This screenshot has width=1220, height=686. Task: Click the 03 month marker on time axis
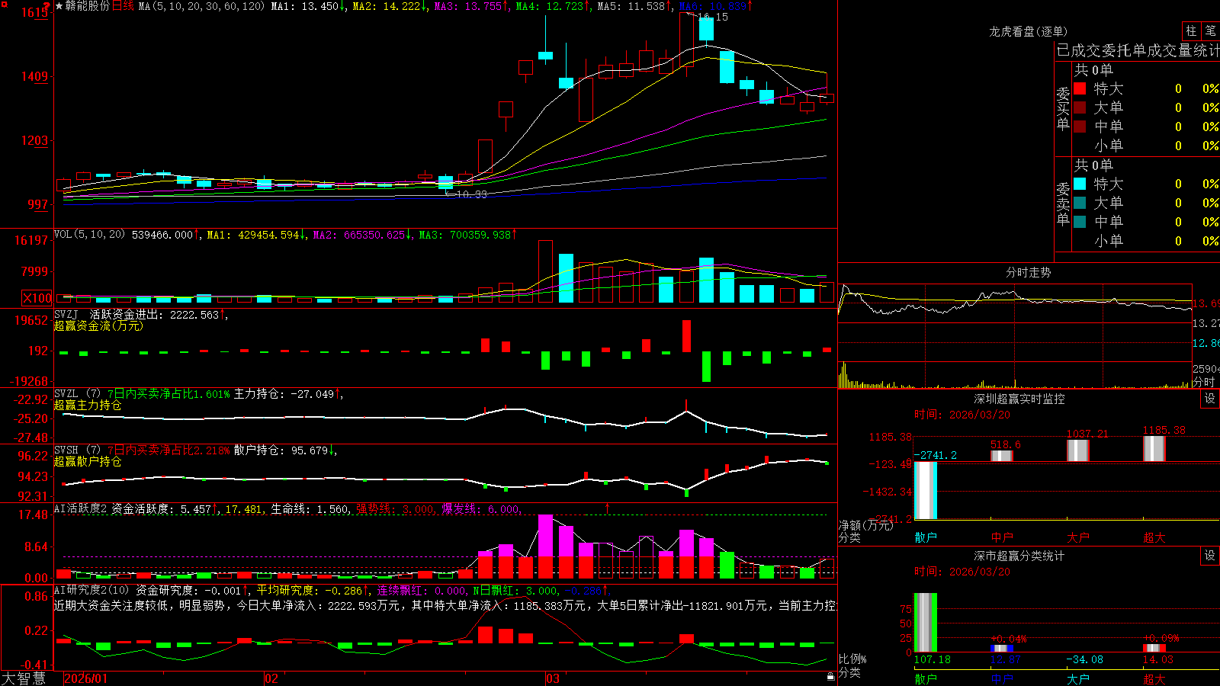tap(553, 678)
